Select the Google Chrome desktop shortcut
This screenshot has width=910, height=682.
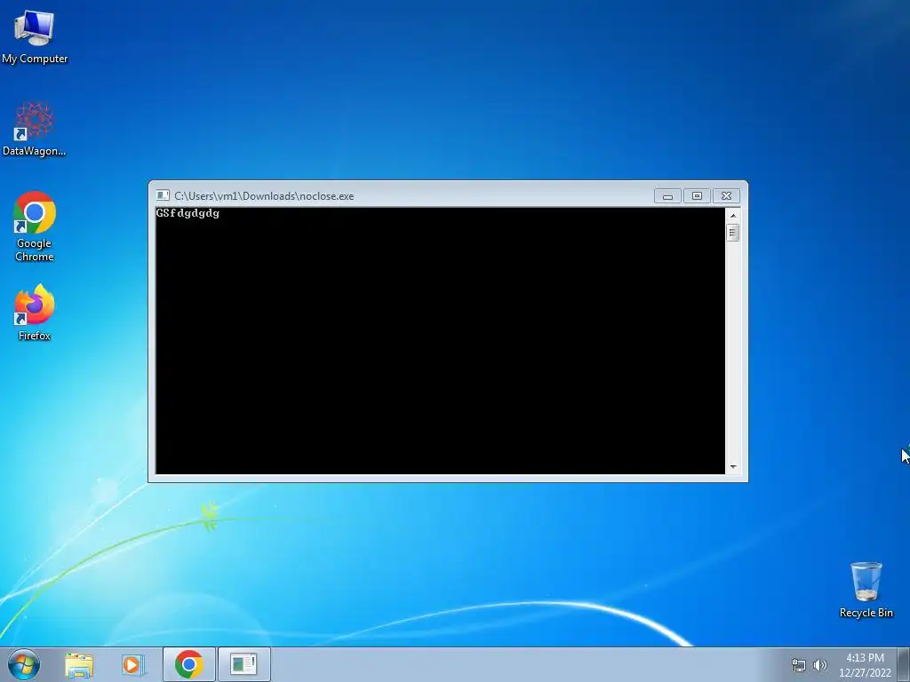35,226
